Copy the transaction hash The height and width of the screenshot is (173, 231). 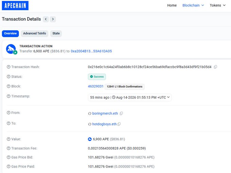click(215, 67)
